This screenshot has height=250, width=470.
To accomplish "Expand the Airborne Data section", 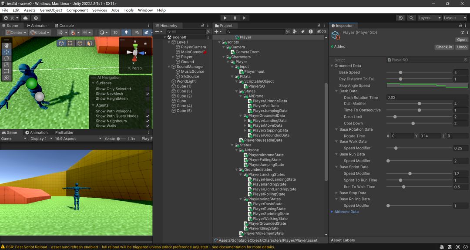I will point(332,212).
